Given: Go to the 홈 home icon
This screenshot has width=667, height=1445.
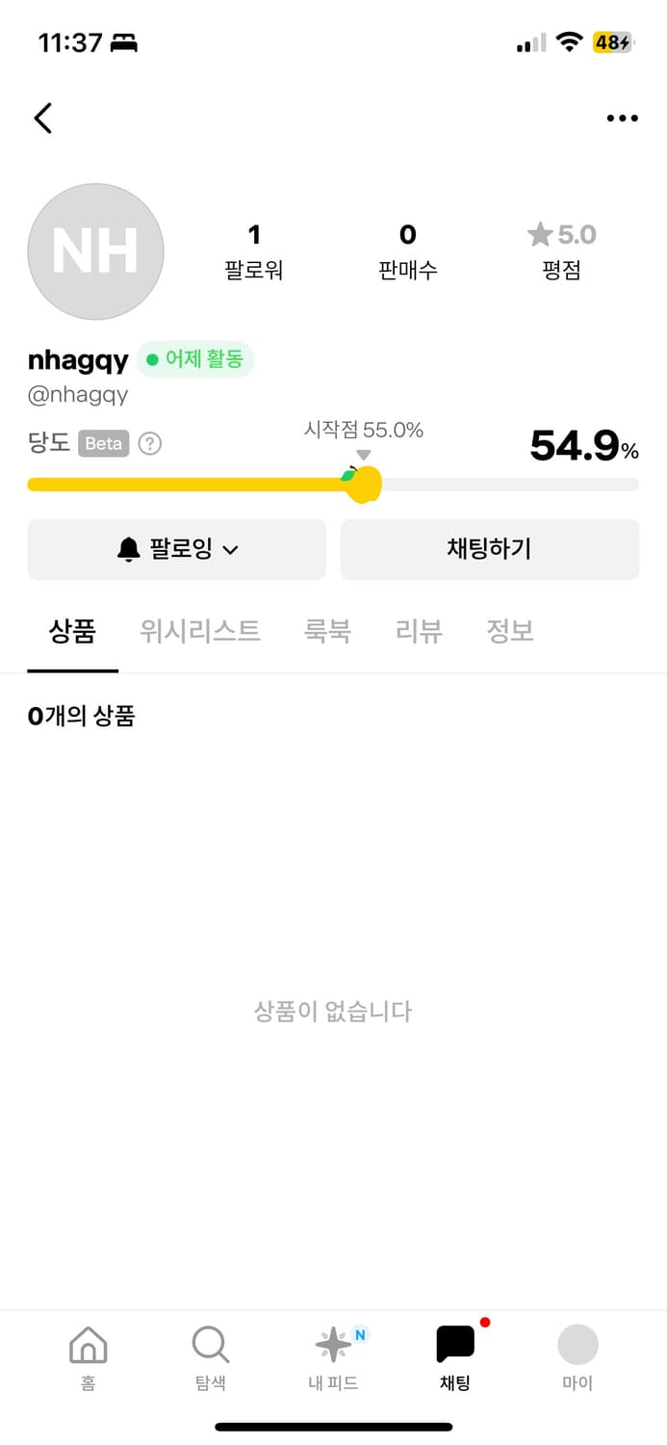Looking at the screenshot, I should pos(88,1345).
